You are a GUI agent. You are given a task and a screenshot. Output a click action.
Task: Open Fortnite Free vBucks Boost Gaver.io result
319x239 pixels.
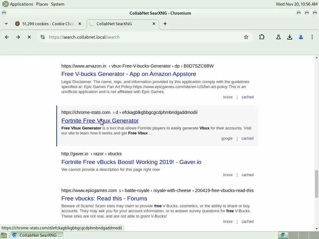tap(131, 162)
